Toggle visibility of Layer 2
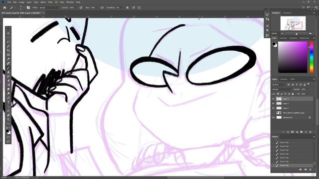 [x=273, y=103]
